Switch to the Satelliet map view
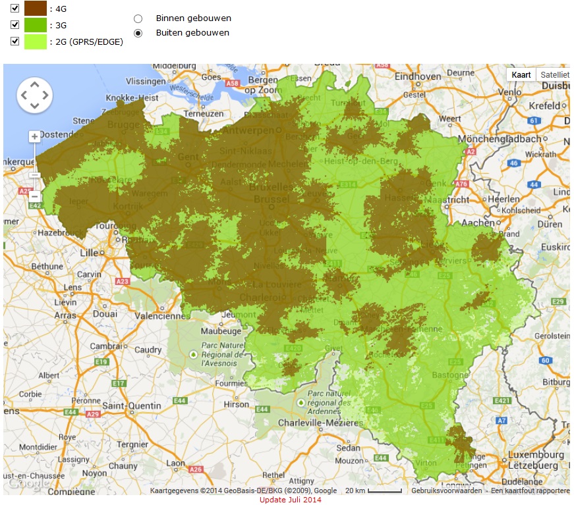The width and height of the screenshot is (574, 505). [x=554, y=75]
